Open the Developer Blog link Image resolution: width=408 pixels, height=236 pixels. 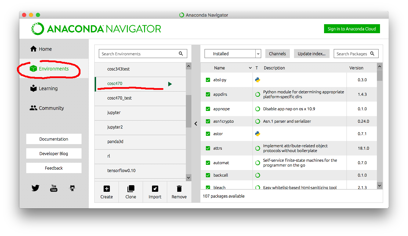click(54, 153)
